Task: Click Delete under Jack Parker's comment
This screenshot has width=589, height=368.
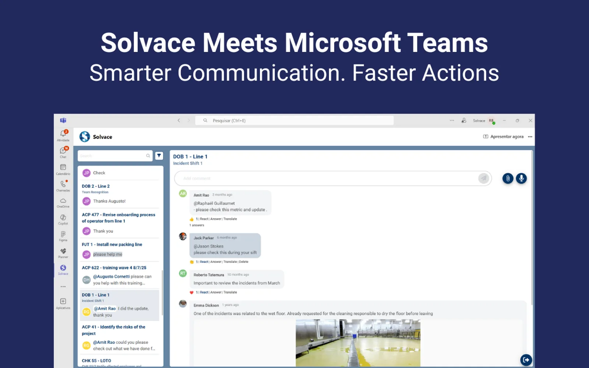Action: (x=244, y=262)
